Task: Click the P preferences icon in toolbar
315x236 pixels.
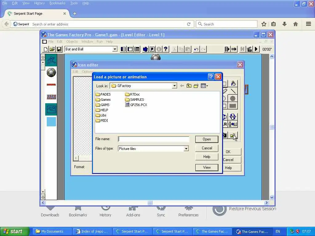Action: (152, 49)
